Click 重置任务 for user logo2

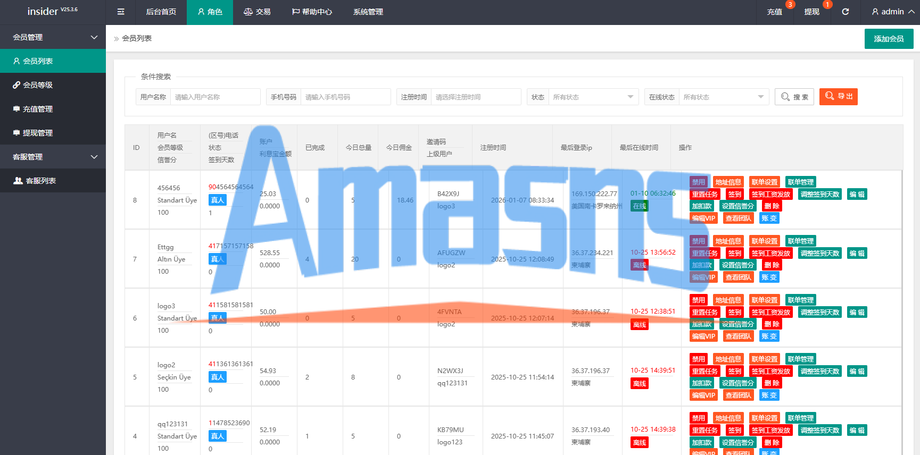click(x=705, y=371)
